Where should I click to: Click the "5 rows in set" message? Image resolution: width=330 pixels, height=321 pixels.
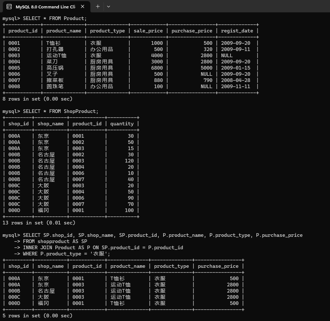click(x=37, y=316)
